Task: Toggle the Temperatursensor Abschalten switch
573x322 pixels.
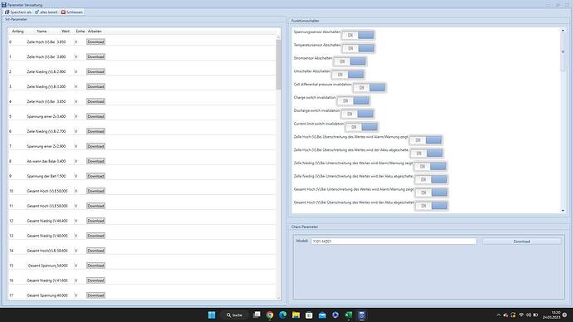Action: [358, 48]
